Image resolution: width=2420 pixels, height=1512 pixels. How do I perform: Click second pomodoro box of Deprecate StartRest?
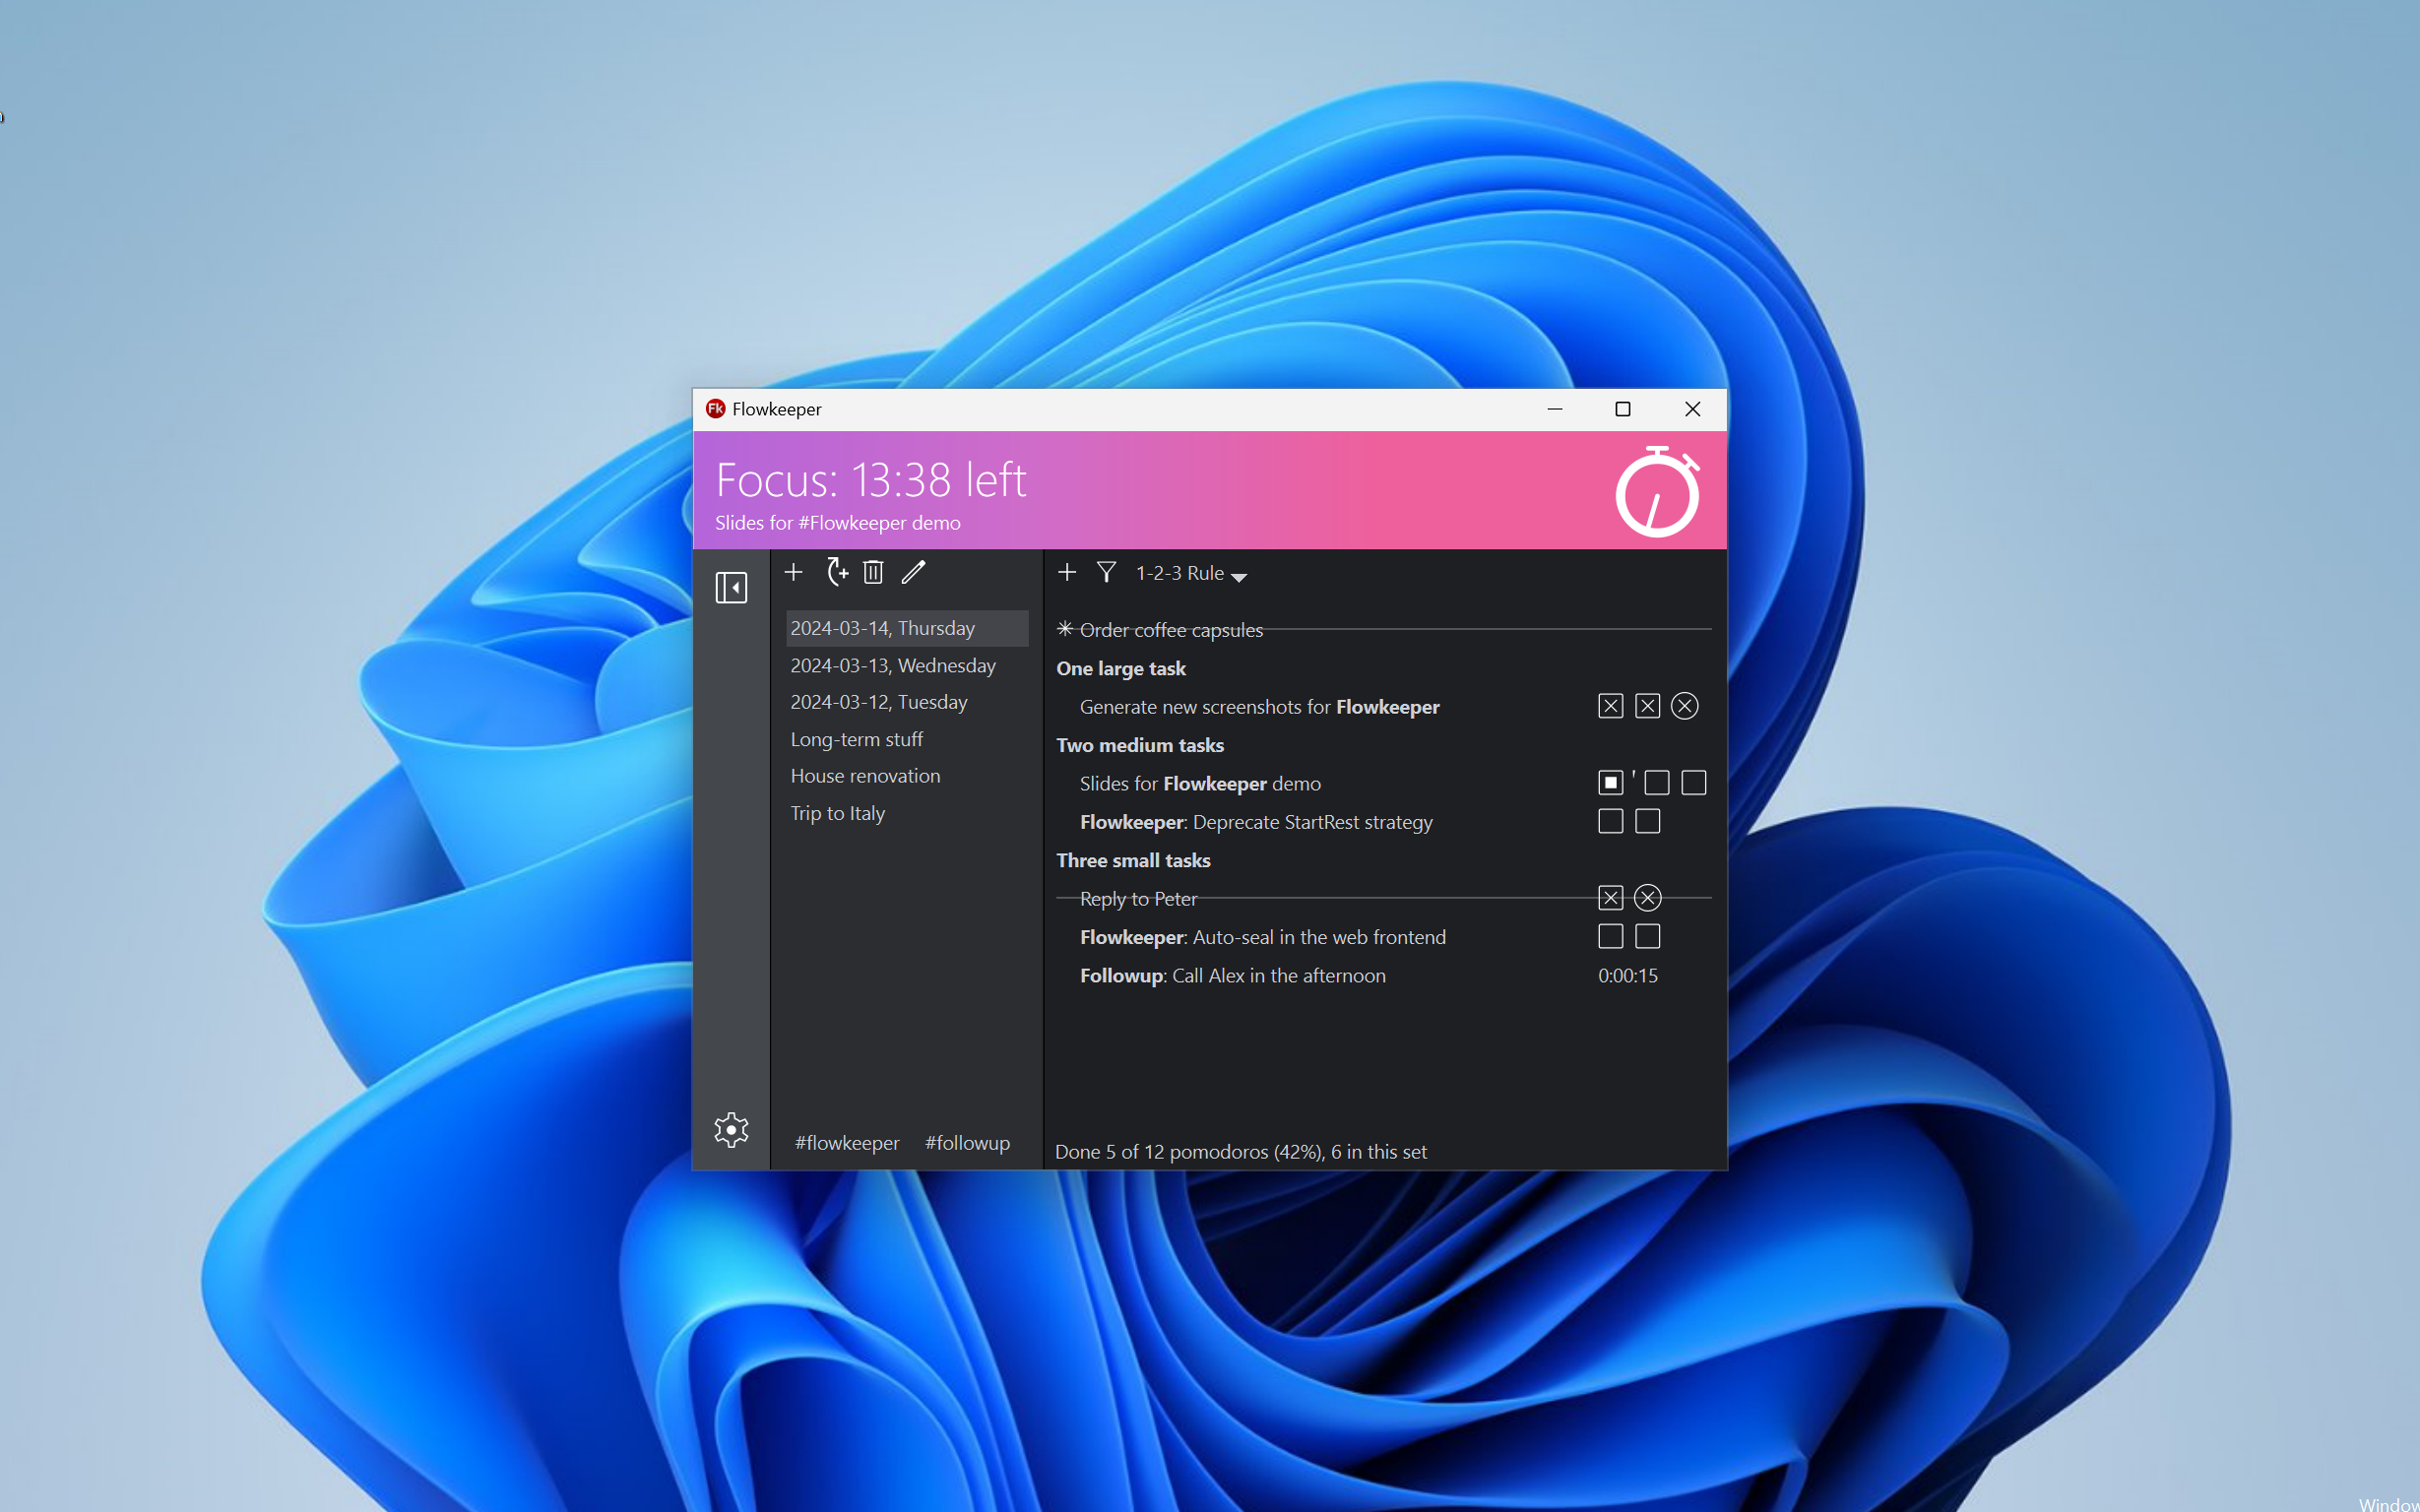point(1647,821)
